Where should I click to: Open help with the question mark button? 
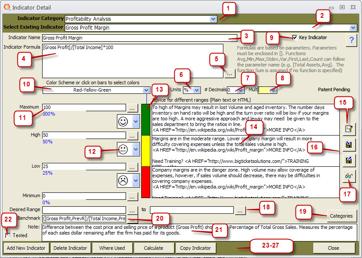[350, 40]
